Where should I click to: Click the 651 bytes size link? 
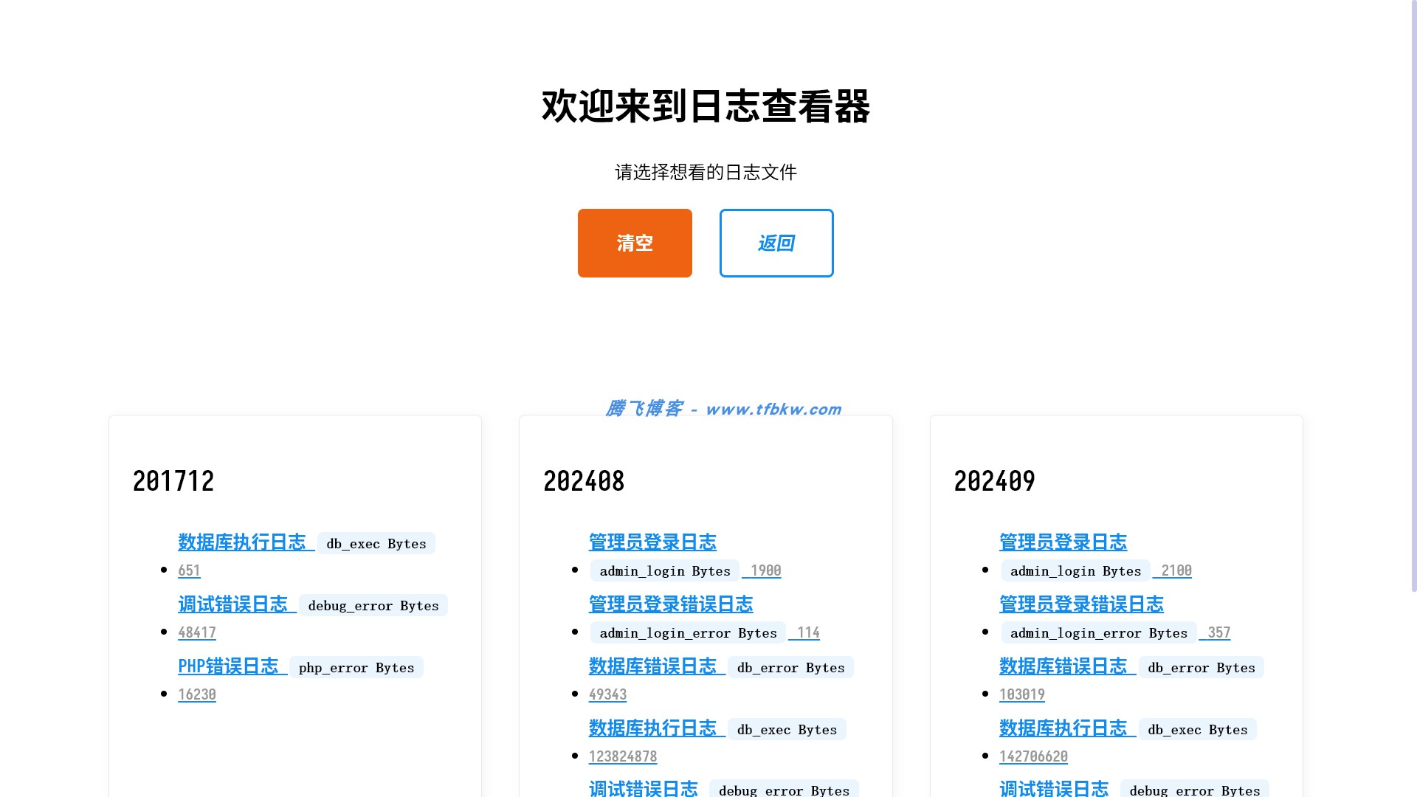click(x=189, y=570)
